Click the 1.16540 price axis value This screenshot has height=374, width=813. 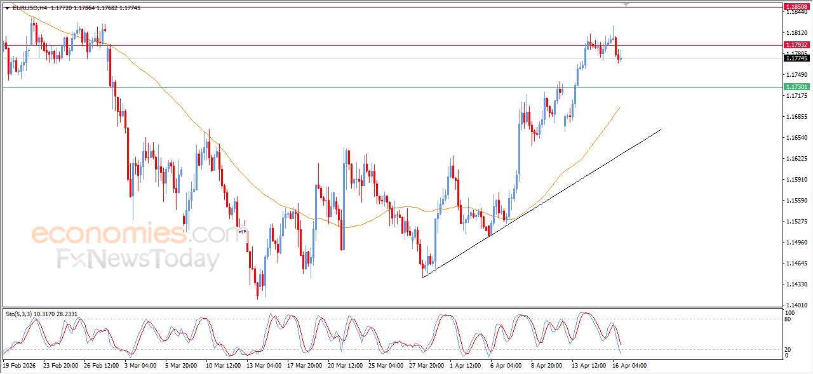pyautogui.click(x=796, y=138)
